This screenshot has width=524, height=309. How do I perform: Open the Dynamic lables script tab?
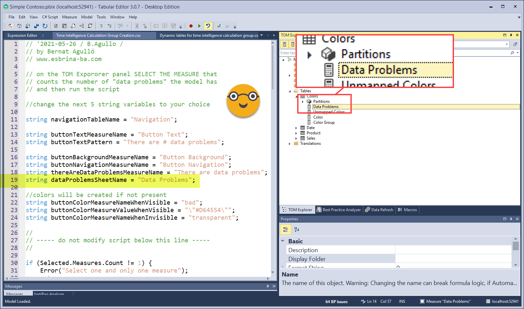pos(209,35)
